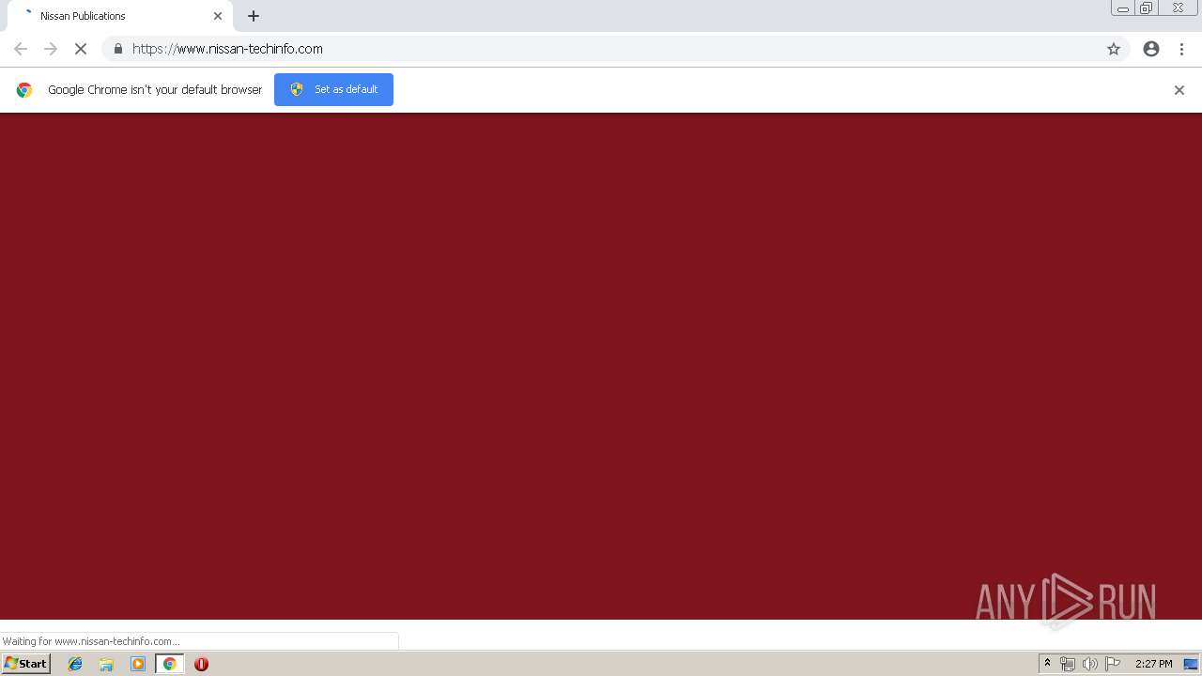Open network status tray icon
The image size is (1202, 676).
point(1068,664)
